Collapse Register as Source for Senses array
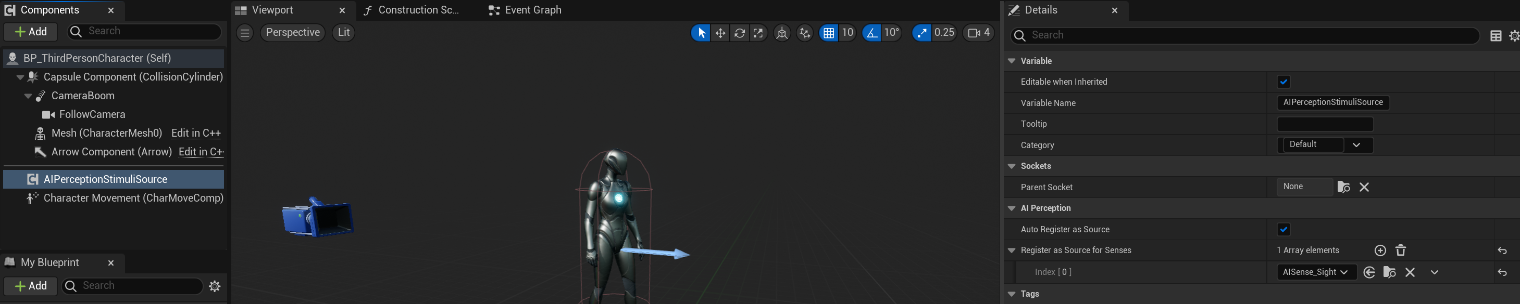Image resolution: width=1520 pixels, height=304 pixels. coord(1012,251)
